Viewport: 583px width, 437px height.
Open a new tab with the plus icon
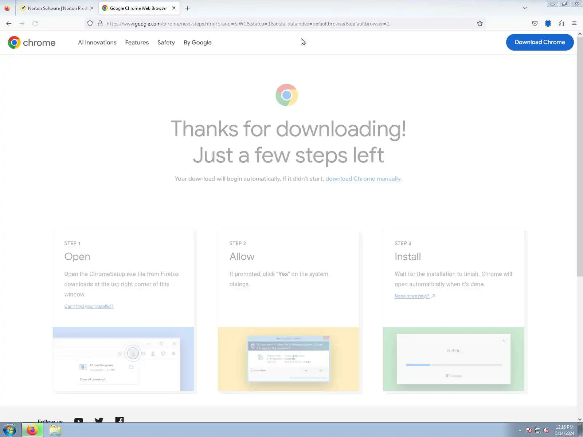(187, 8)
